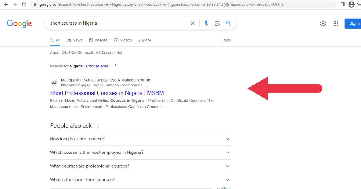Viewport: 361px width, 189px height.
Task: Click the People also ask heading
Action: coord(71,126)
